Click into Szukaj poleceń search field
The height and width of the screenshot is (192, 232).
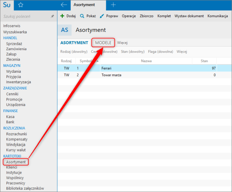point(26,16)
